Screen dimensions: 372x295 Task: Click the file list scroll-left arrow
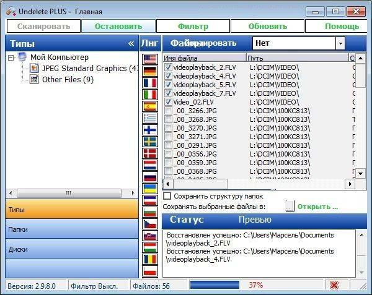point(168,184)
